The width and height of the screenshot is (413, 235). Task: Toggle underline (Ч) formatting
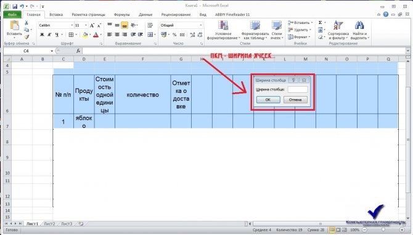(57, 34)
